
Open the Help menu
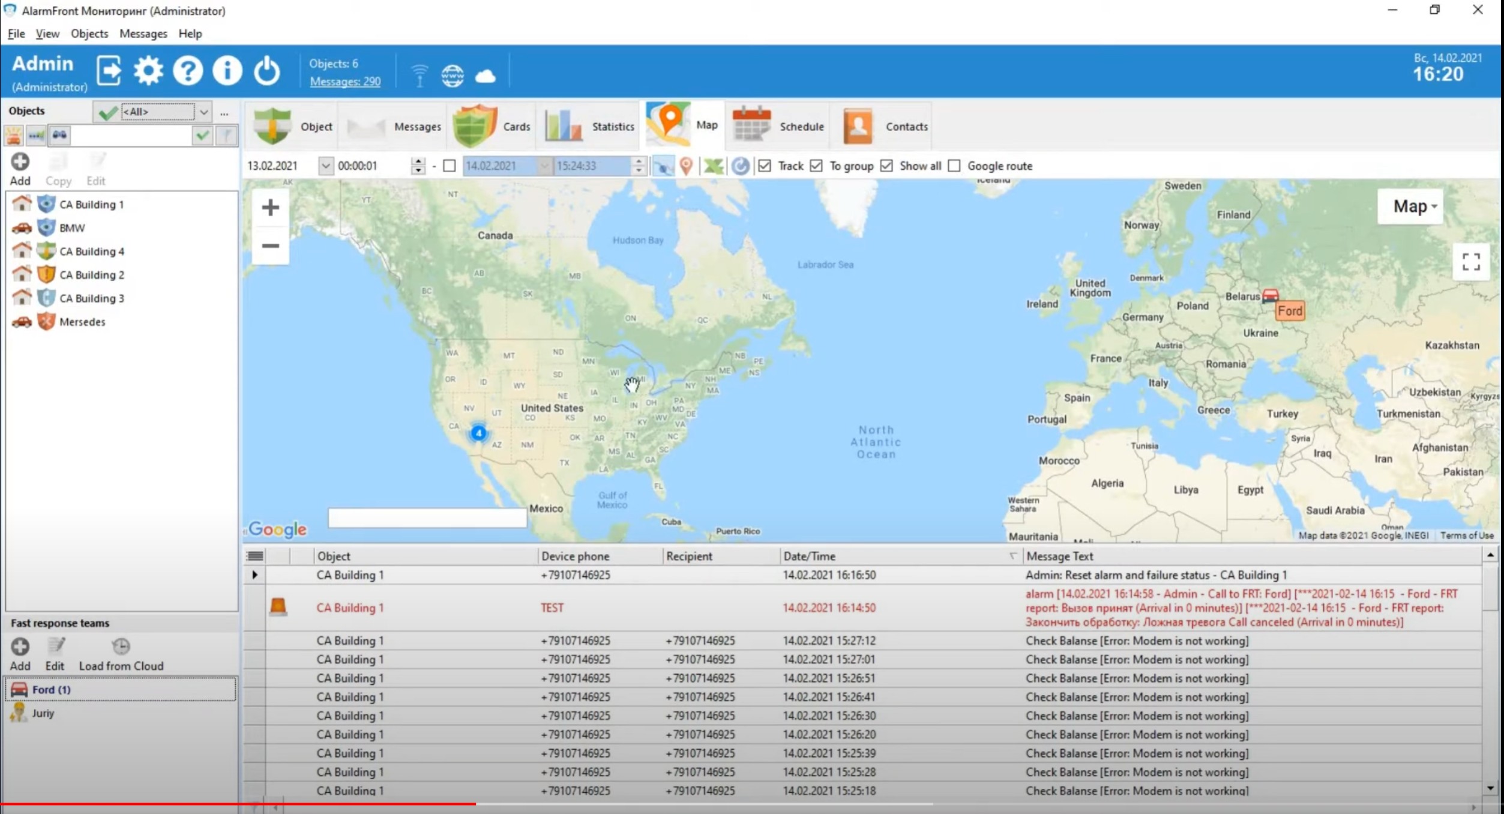click(x=190, y=34)
